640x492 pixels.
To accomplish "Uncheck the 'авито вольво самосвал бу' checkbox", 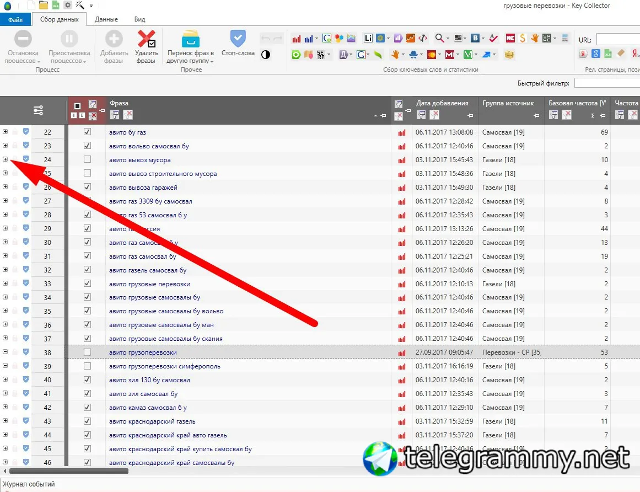I will point(87,146).
